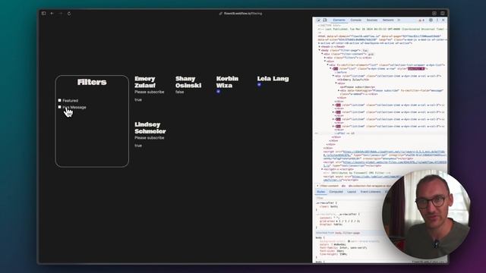Go back with the browser back arrow
The image size is (486, 273).
coord(52,14)
